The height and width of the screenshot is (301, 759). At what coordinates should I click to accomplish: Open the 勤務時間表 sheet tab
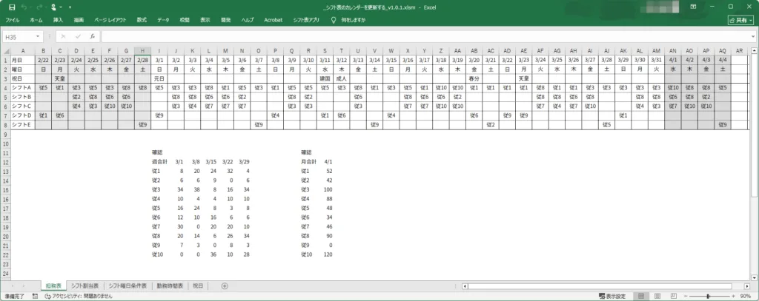tap(170, 285)
